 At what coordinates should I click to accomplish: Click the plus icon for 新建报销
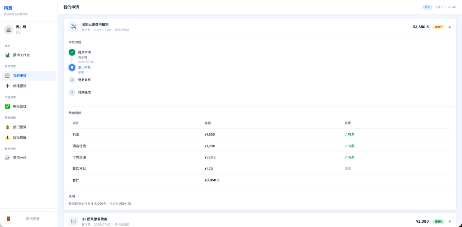(7, 86)
